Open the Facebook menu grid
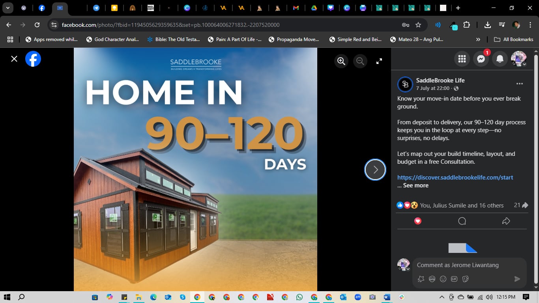Image resolution: width=539 pixels, height=303 pixels. [x=462, y=59]
